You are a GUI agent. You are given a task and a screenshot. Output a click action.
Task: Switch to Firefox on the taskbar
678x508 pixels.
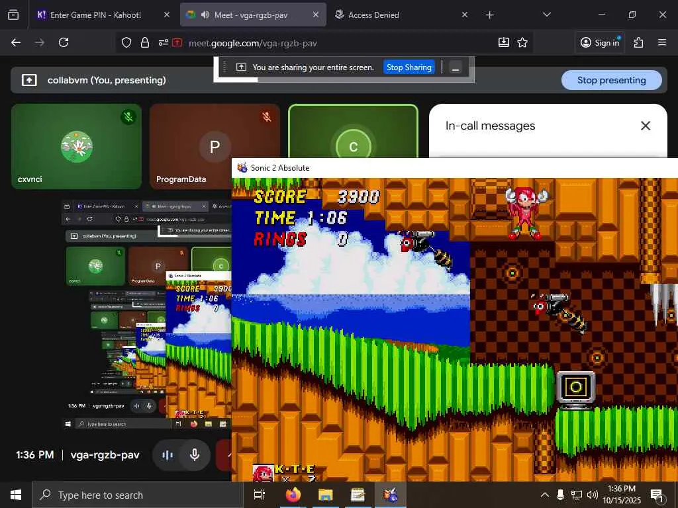[x=293, y=495]
